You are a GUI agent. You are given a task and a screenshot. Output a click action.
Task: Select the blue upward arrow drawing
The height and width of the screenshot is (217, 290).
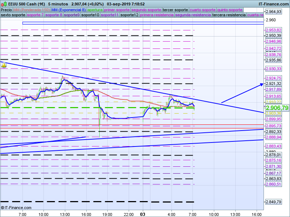tap(242, 93)
